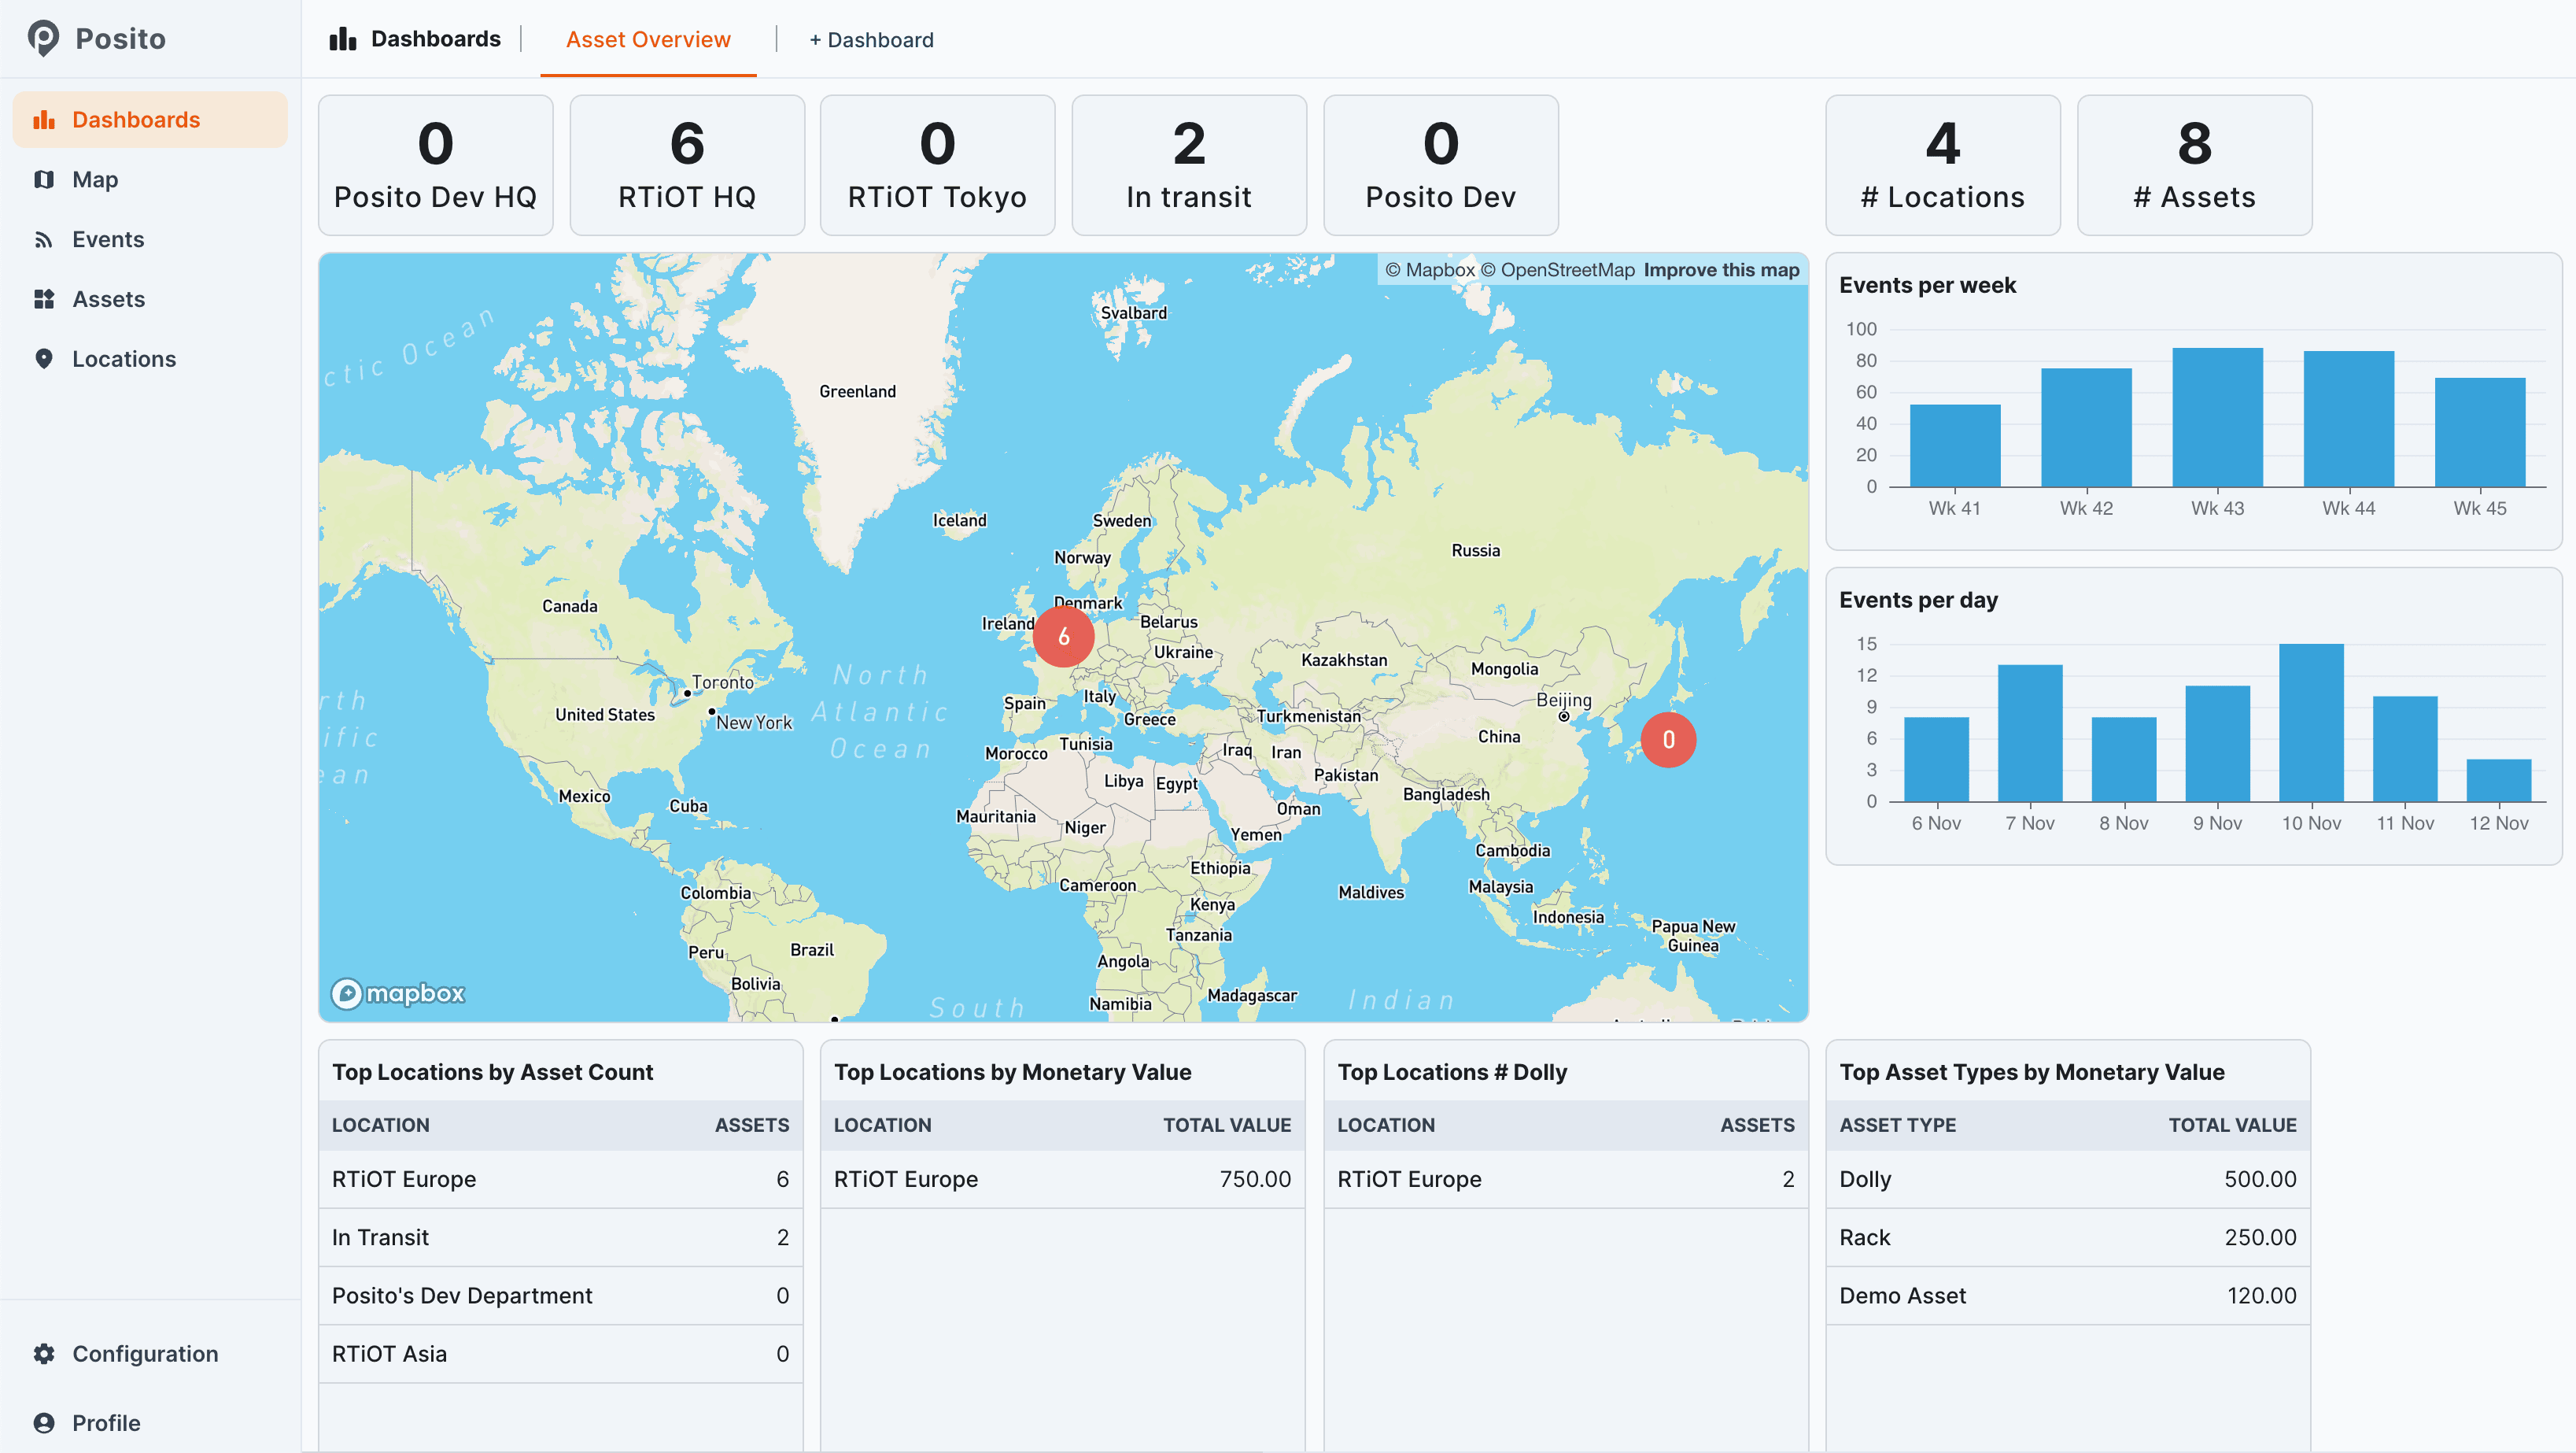Viewport: 2576px width, 1453px height.
Task: Open the Assets panel icon
Action: (x=45, y=298)
